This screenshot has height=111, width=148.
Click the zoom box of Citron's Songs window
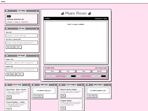(x=27, y=85)
